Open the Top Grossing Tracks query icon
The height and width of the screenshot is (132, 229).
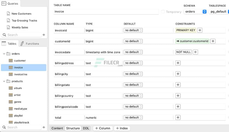point(8,21)
